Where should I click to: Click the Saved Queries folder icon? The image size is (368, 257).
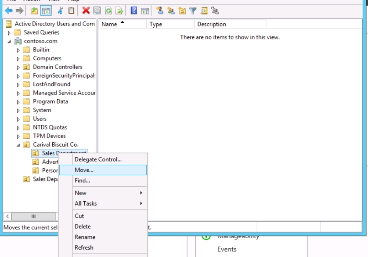coord(18,32)
